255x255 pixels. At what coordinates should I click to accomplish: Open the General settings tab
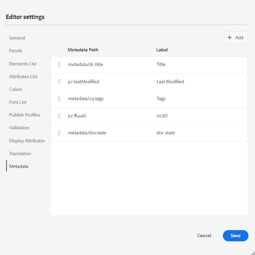17,38
